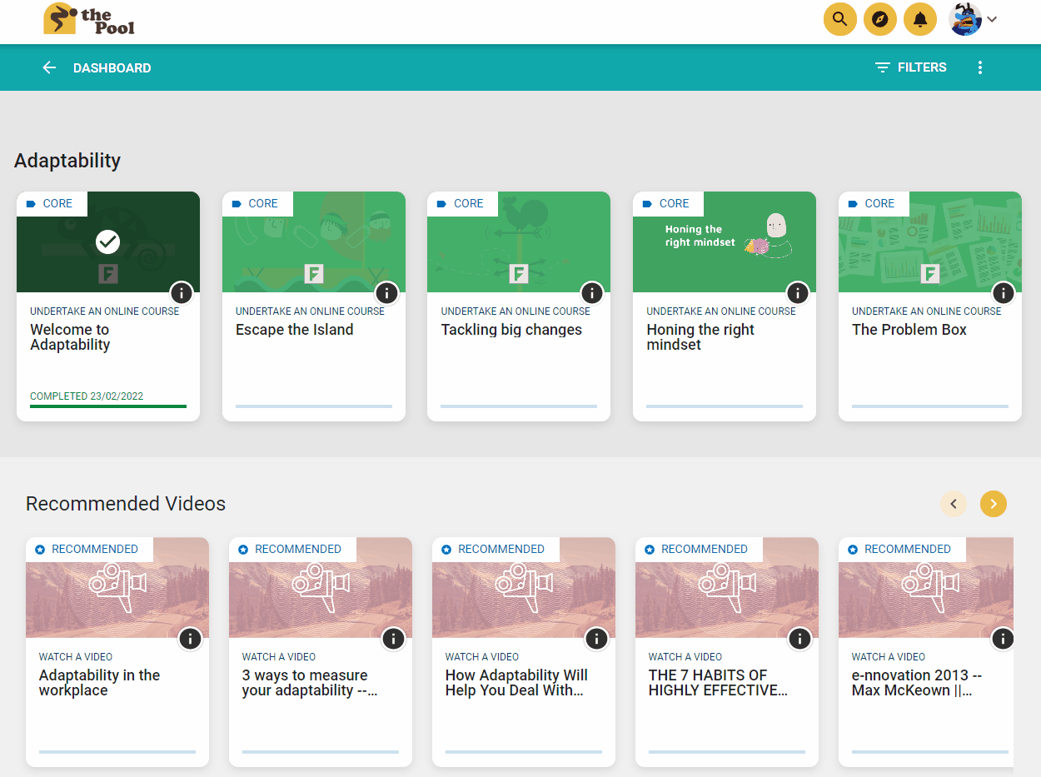Click the progress bar under Welcome to Adaptability

pos(107,407)
